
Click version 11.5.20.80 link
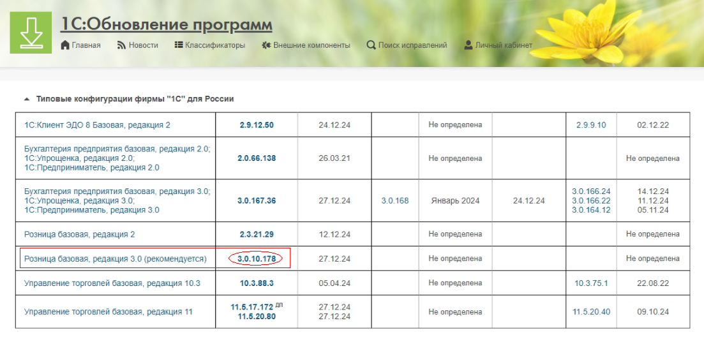257,317
